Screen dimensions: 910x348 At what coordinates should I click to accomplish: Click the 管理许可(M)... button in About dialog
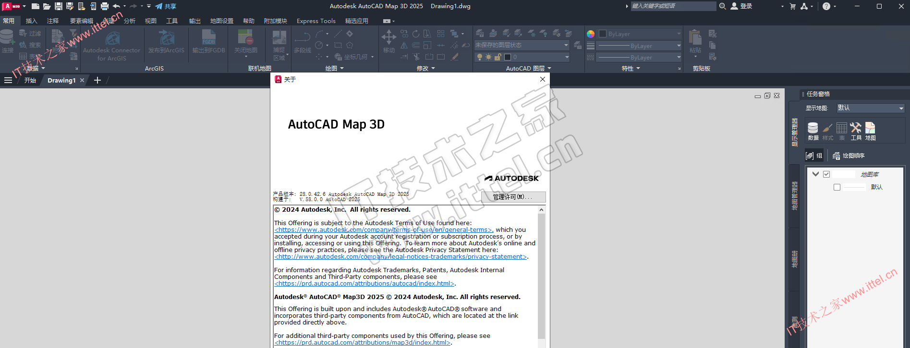[x=513, y=197]
